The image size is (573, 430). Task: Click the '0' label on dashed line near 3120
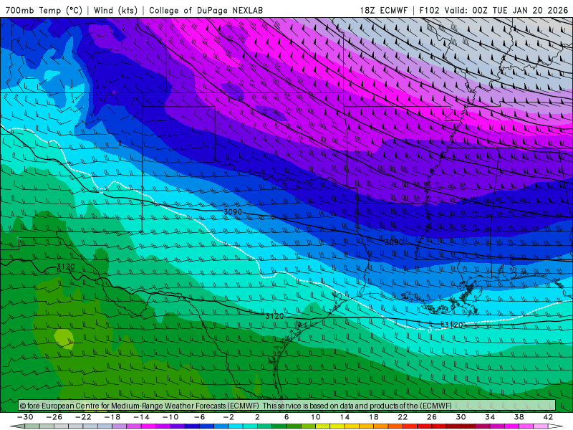[x=430, y=330]
